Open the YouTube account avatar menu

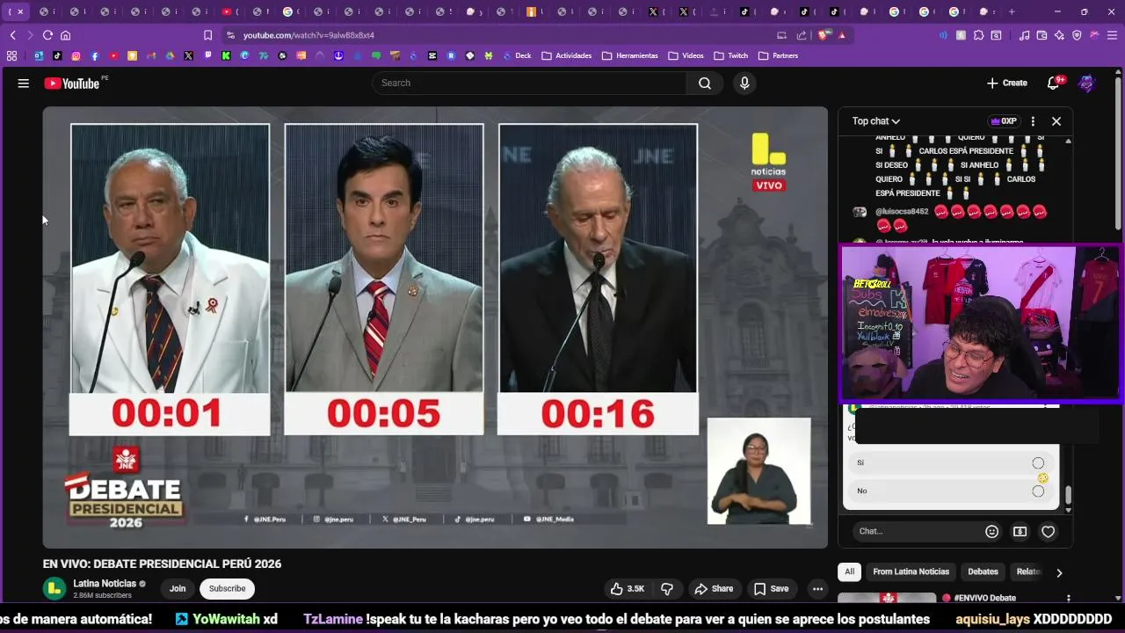coord(1086,83)
